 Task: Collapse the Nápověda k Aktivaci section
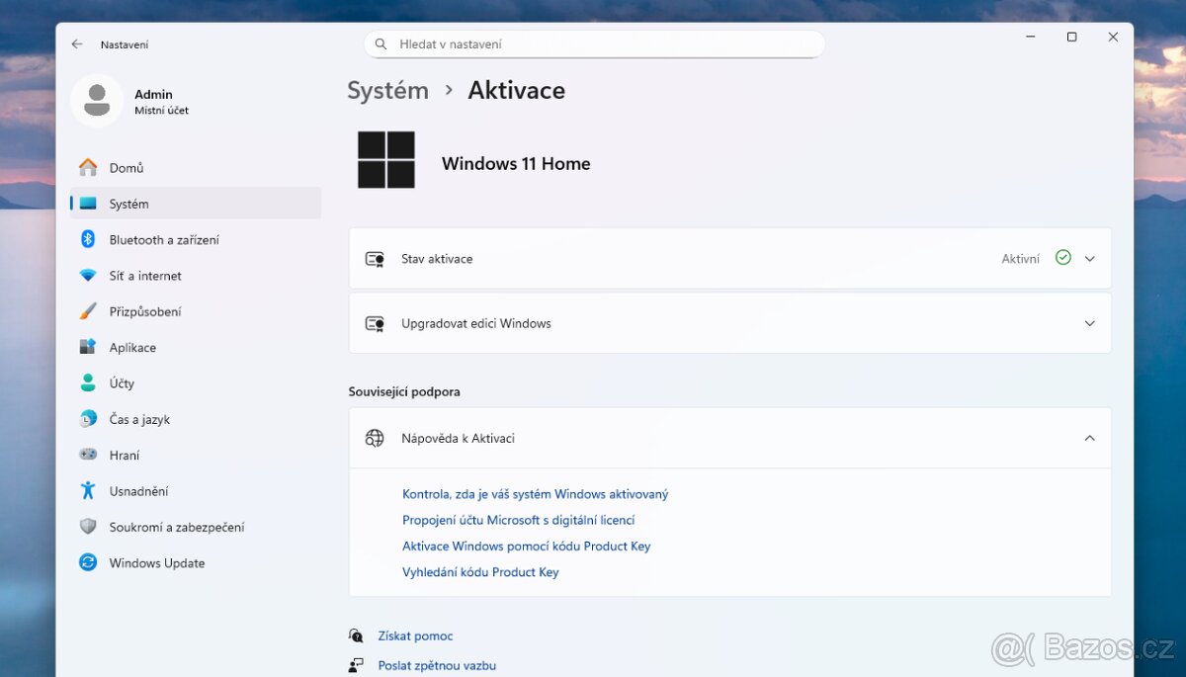[x=1090, y=438]
